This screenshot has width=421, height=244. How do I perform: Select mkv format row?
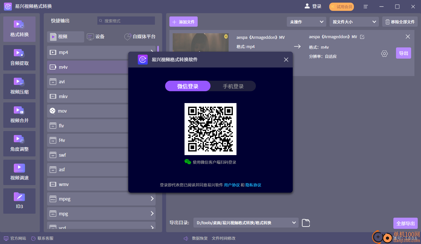click(x=101, y=96)
